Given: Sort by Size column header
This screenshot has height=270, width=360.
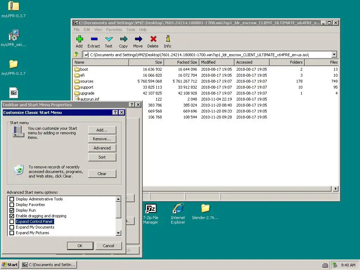Looking at the screenshot, I should [x=147, y=62].
